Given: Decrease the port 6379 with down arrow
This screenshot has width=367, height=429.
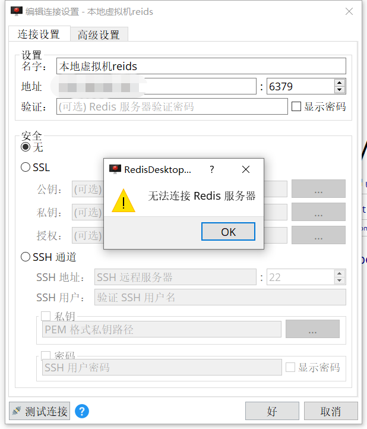Looking at the screenshot, I should click(339, 90).
